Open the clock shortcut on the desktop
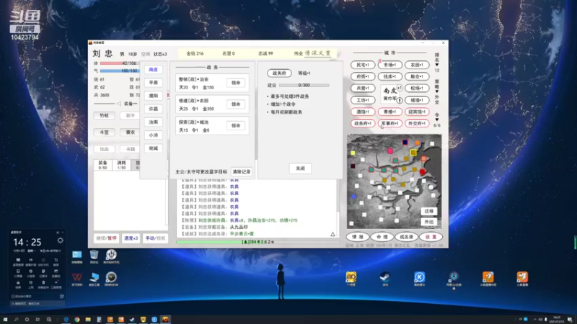 111,278
